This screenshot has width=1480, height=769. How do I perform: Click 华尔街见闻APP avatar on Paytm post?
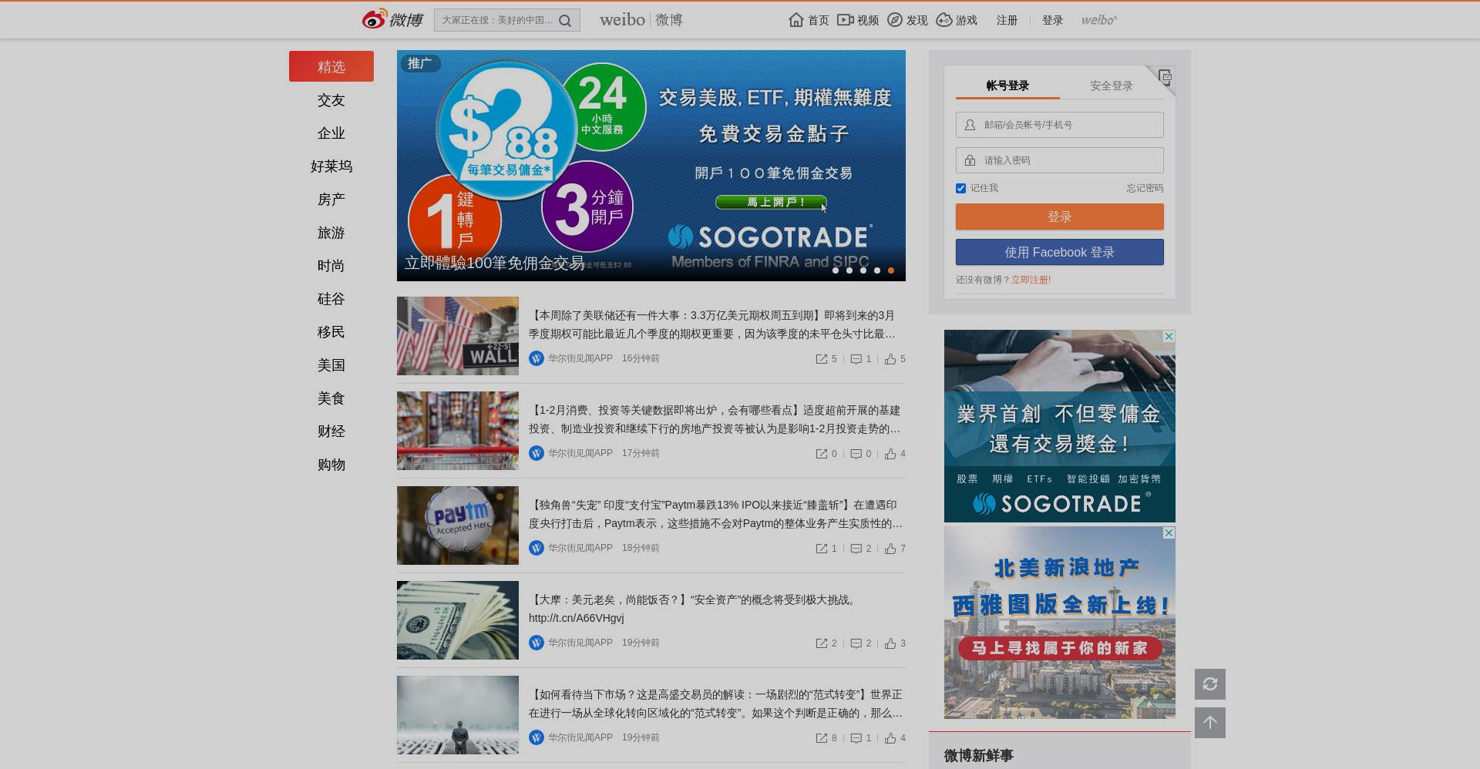pyautogui.click(x=536, y=548)
